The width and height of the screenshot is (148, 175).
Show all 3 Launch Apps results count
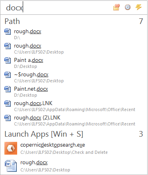[141, 134]
